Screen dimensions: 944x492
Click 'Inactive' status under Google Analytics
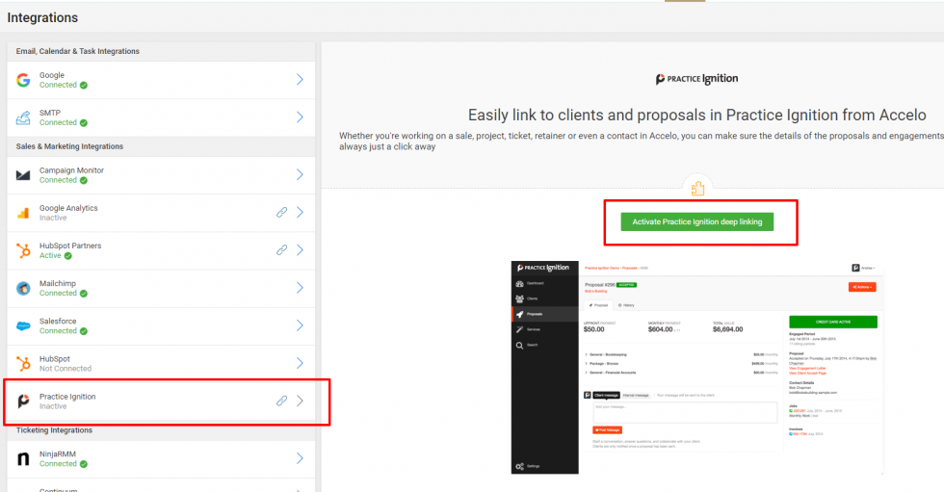pyautogui.click(x=53, y=218)
